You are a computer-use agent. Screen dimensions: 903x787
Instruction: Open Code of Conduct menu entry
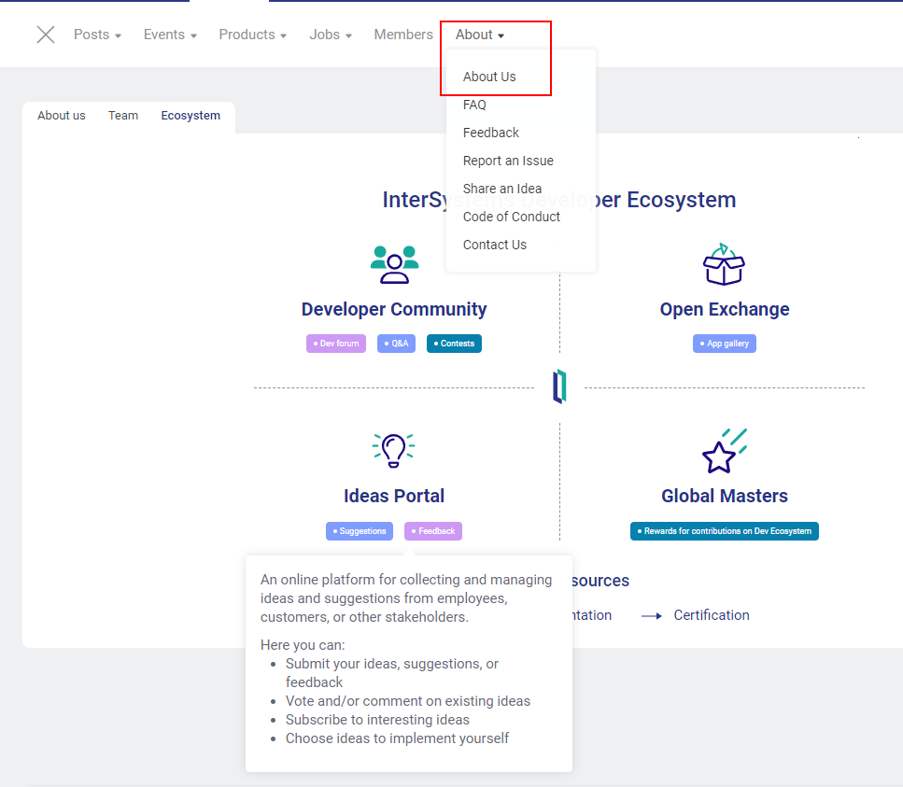[x=512, y=217]
